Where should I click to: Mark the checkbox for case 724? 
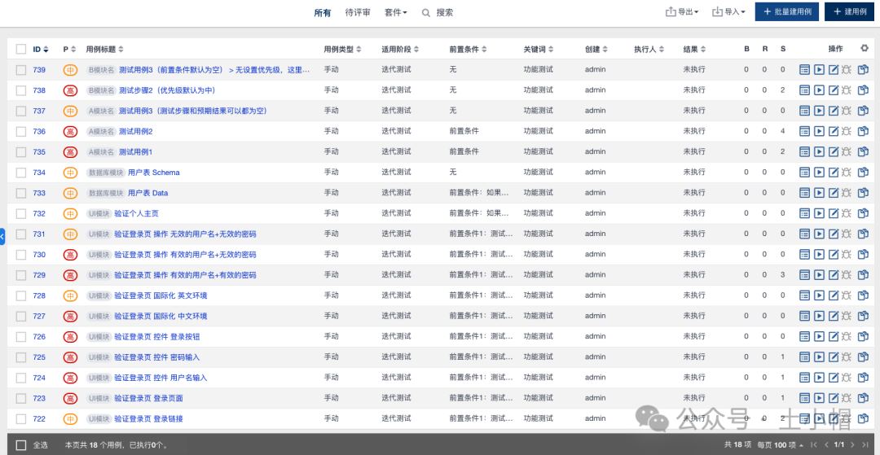tap(20, 377)
